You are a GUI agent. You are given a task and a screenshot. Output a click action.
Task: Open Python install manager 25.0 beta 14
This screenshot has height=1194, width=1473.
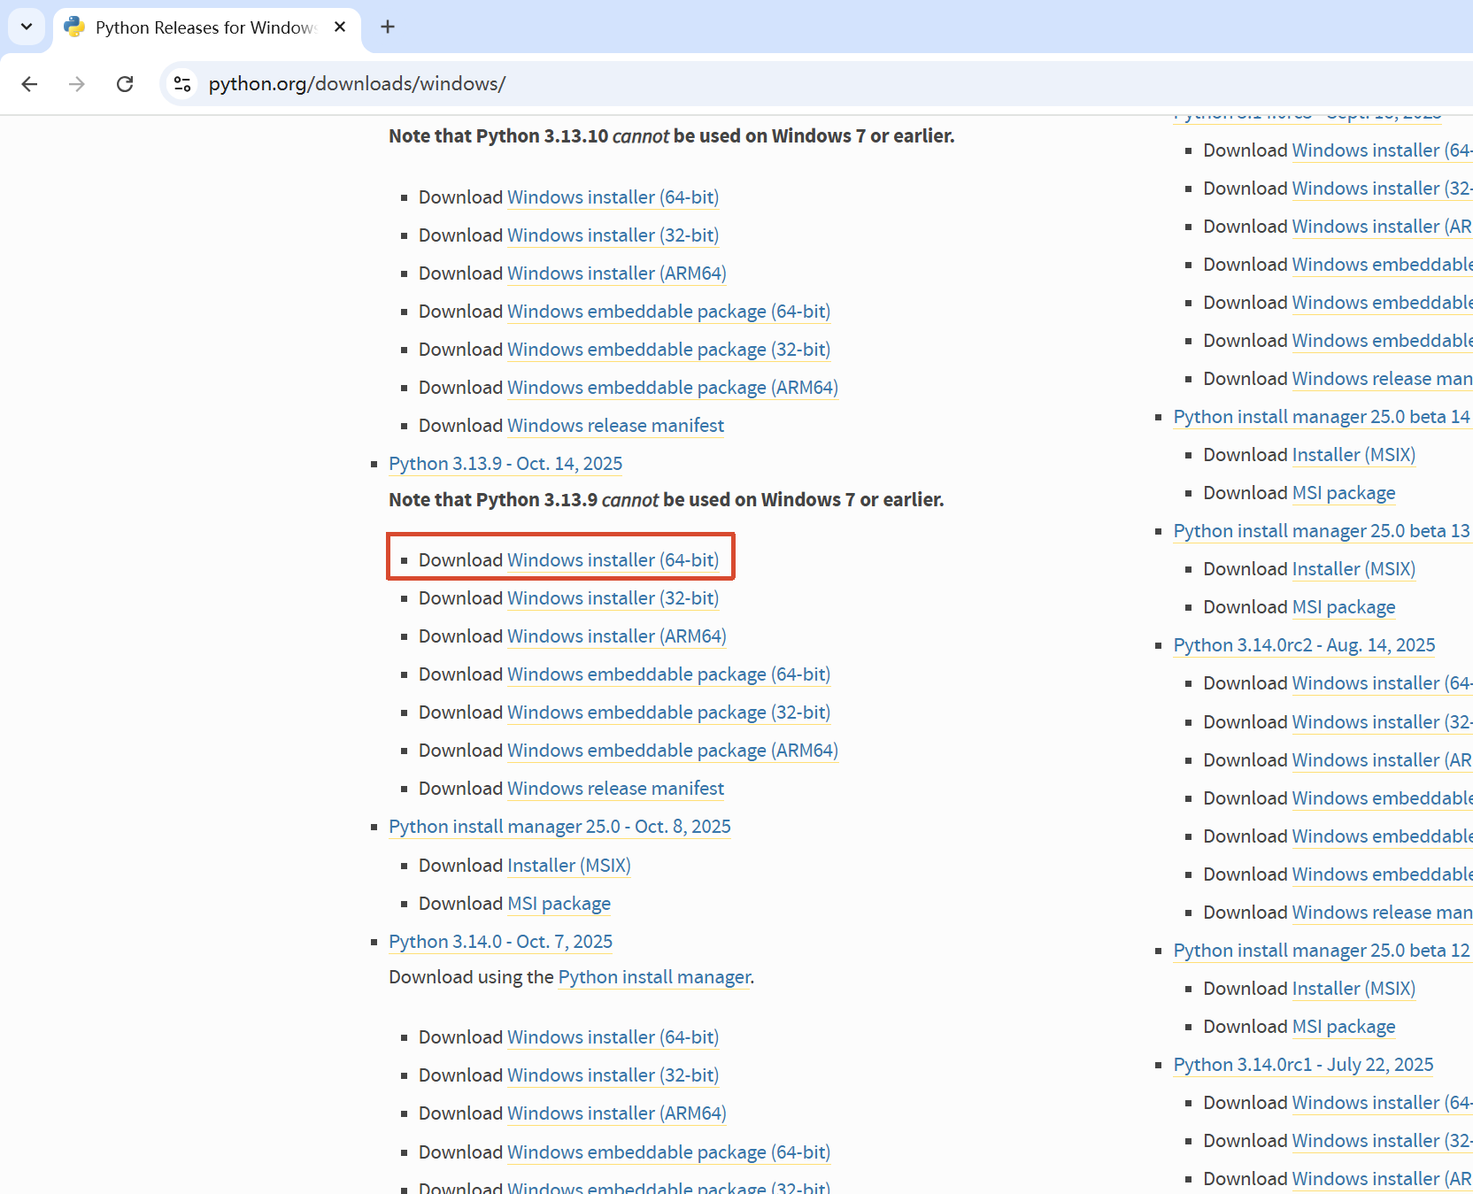[1322, 417]
